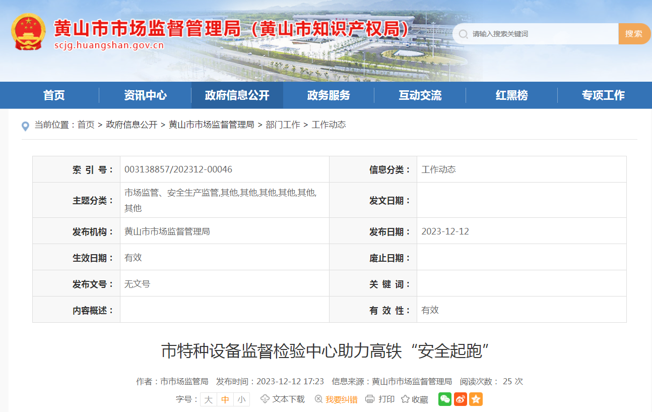The image size is (652, 412).
Task: Open the 资讯中心 nav menu
Action: pos(145,95)
